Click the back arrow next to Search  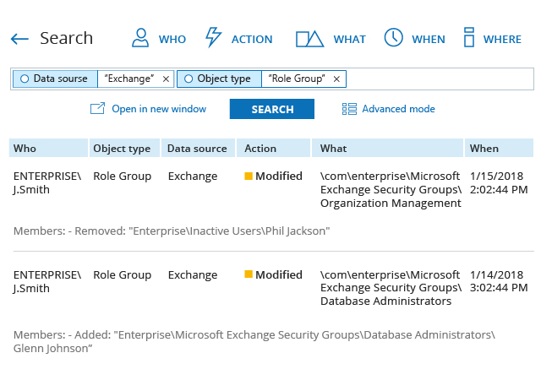[19, 39]
